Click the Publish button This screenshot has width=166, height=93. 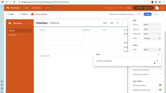[x=148, y=14]
